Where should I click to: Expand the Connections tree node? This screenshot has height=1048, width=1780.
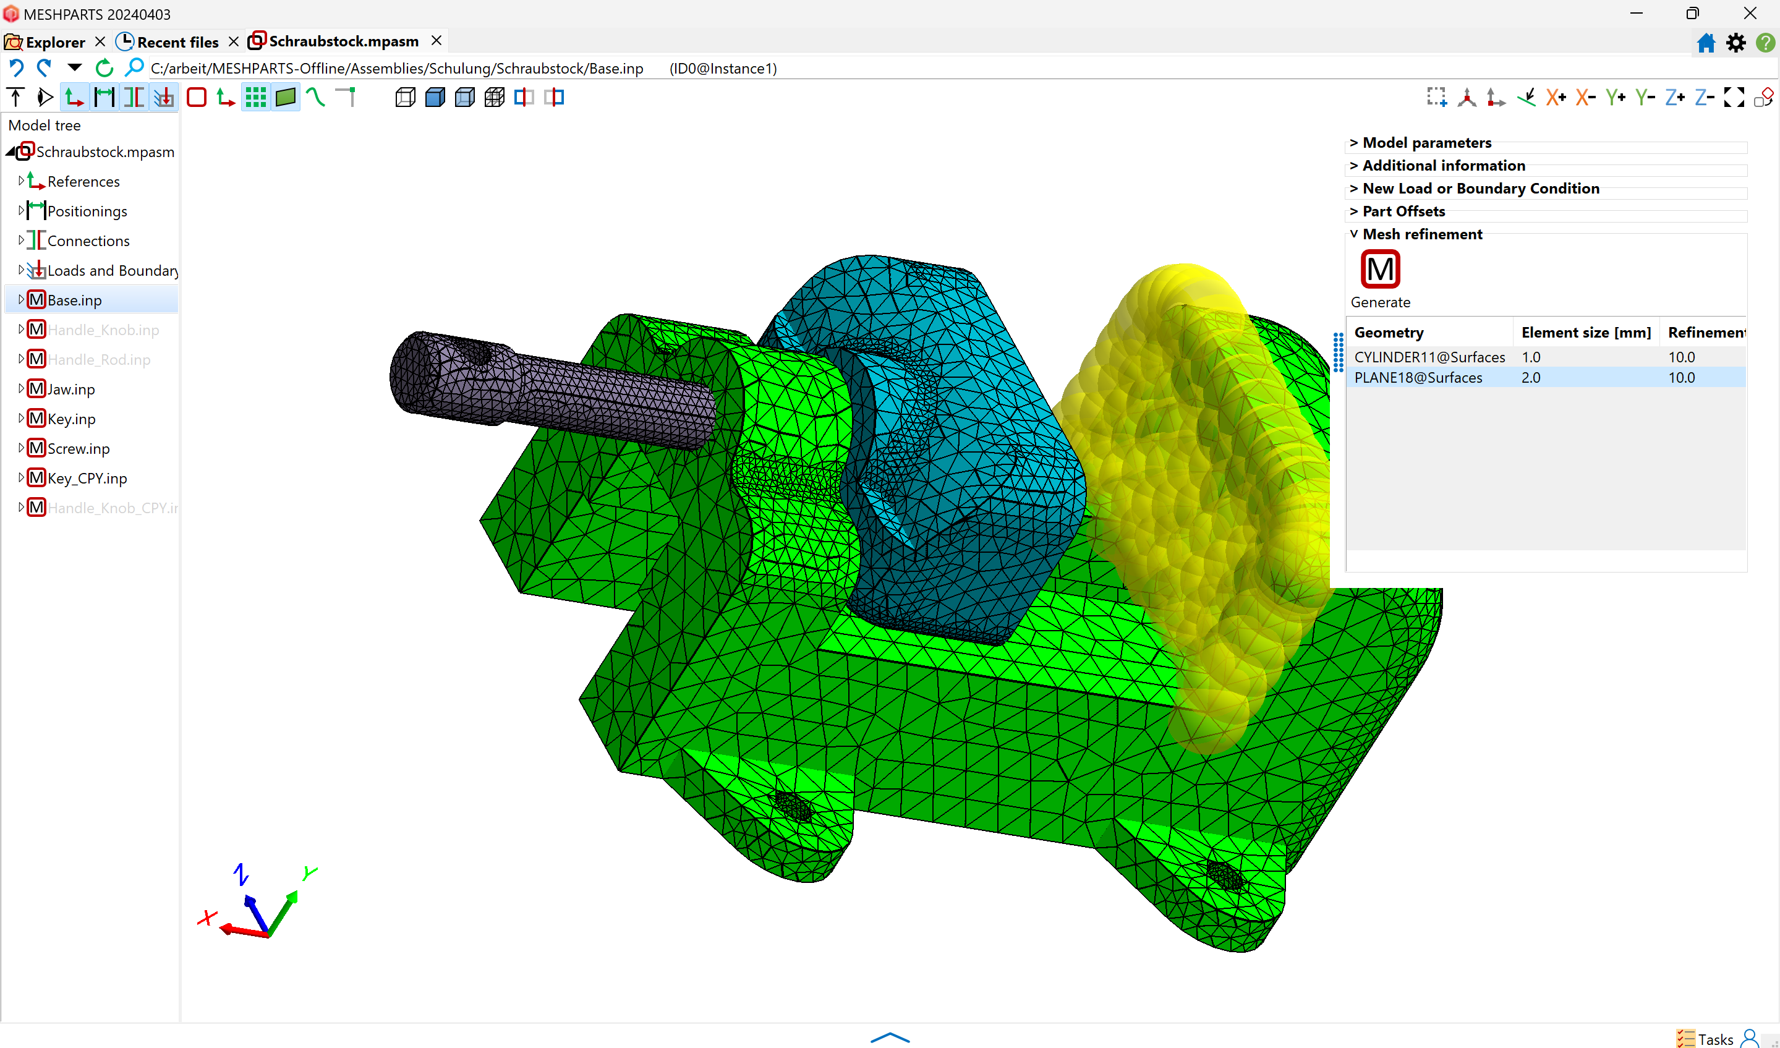(x=20, y=240)
